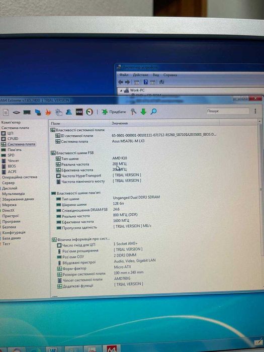The width and height of the screenshot is (264, 352).
Task: Select the Число гнізд для ЦП row
Action: point(98,244)
